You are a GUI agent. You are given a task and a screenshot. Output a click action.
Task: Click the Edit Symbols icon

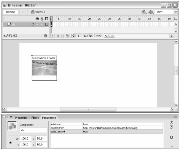pyautogui.click(x=151, y=12)
